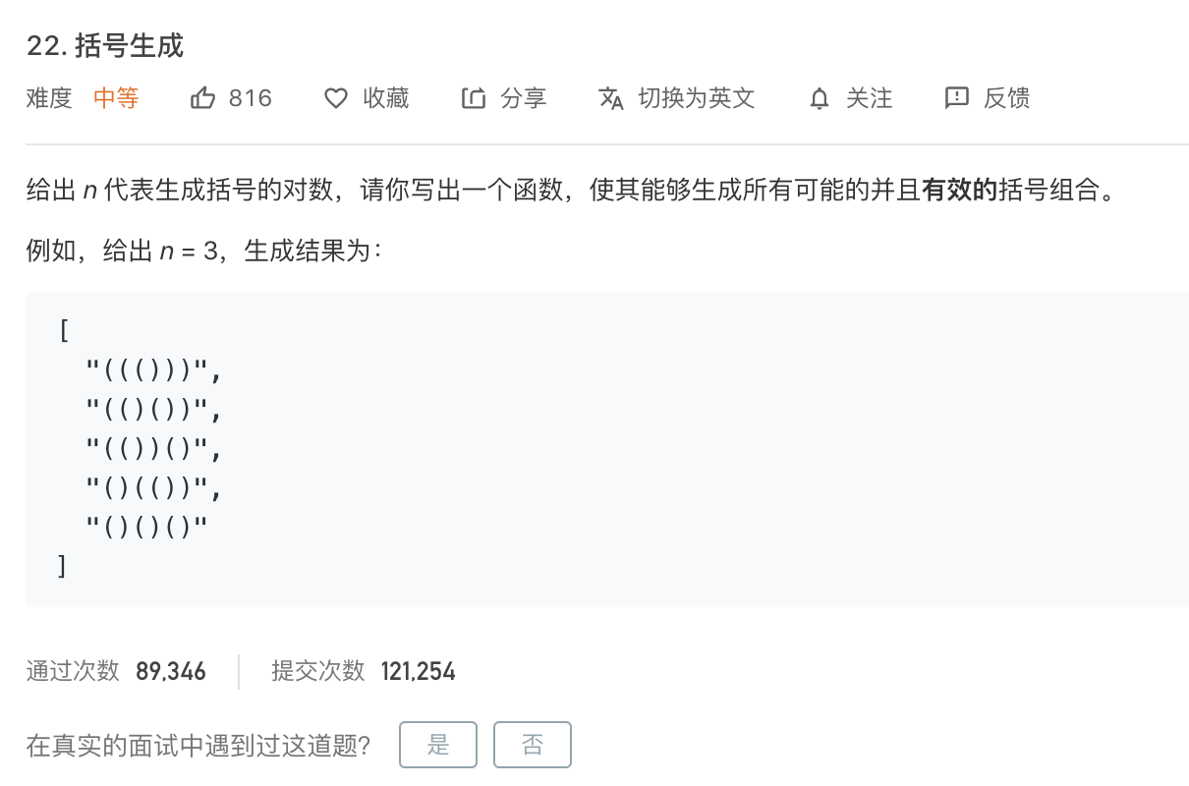Viewport: 1189px width, 786px height.
Task: Click the thumbs-up like icon
Action: 202,98
